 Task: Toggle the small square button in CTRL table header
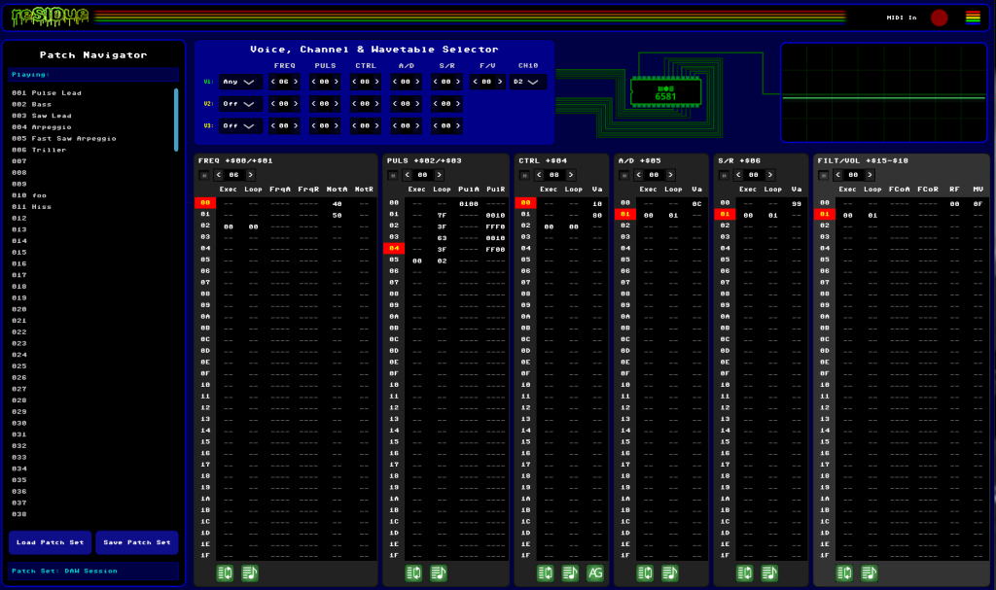coord(524,175)
